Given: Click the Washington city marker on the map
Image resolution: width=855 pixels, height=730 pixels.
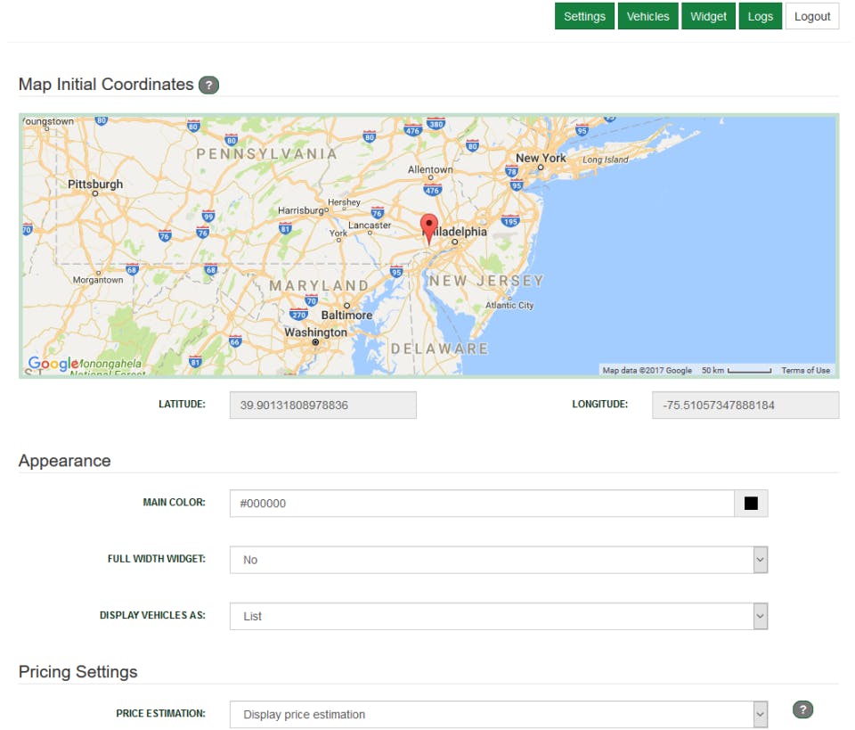Looking at the screenshot, I should [315, 342].
